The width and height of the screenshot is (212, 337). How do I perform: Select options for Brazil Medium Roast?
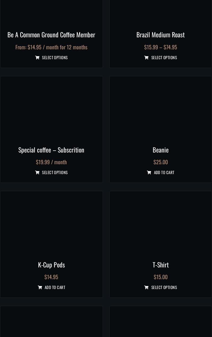[x=164, y=58]
